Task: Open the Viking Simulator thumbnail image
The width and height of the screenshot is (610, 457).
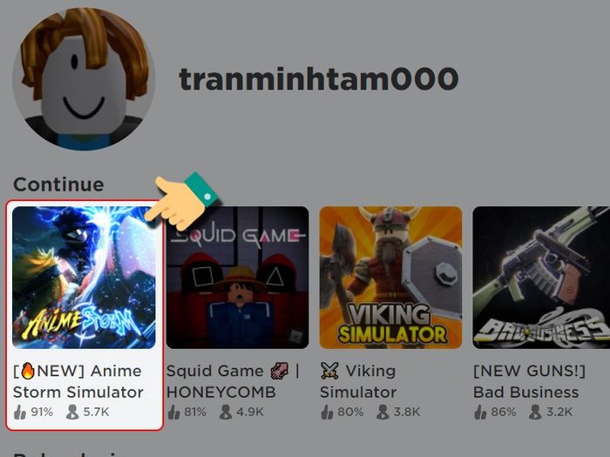Action: point(390,278)
